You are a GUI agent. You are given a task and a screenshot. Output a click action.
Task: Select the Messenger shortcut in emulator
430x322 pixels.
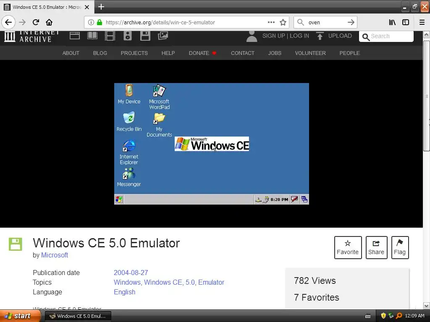tap(129, 177)
